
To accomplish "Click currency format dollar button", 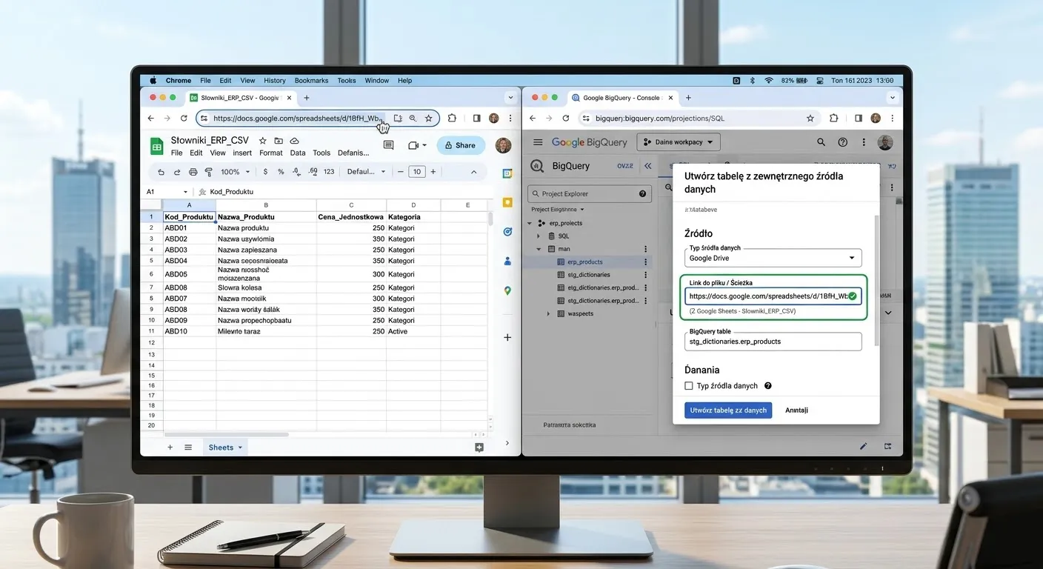I will (x=265, y=172).
